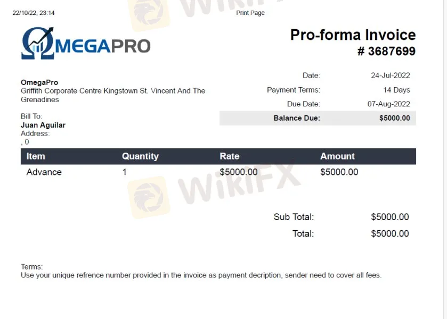Click the Bill To name Juan Aguilar
The image size is (447, 319).
coord(43,125)
